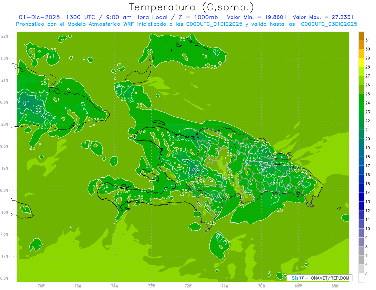Click the 19N latitude axis label
Image resolution: width=376 pixels, height=290 pixels.
[5, 168]
